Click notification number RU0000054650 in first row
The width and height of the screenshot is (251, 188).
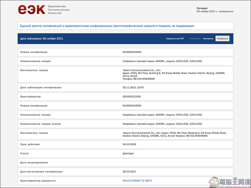click(x=132, y=52)
